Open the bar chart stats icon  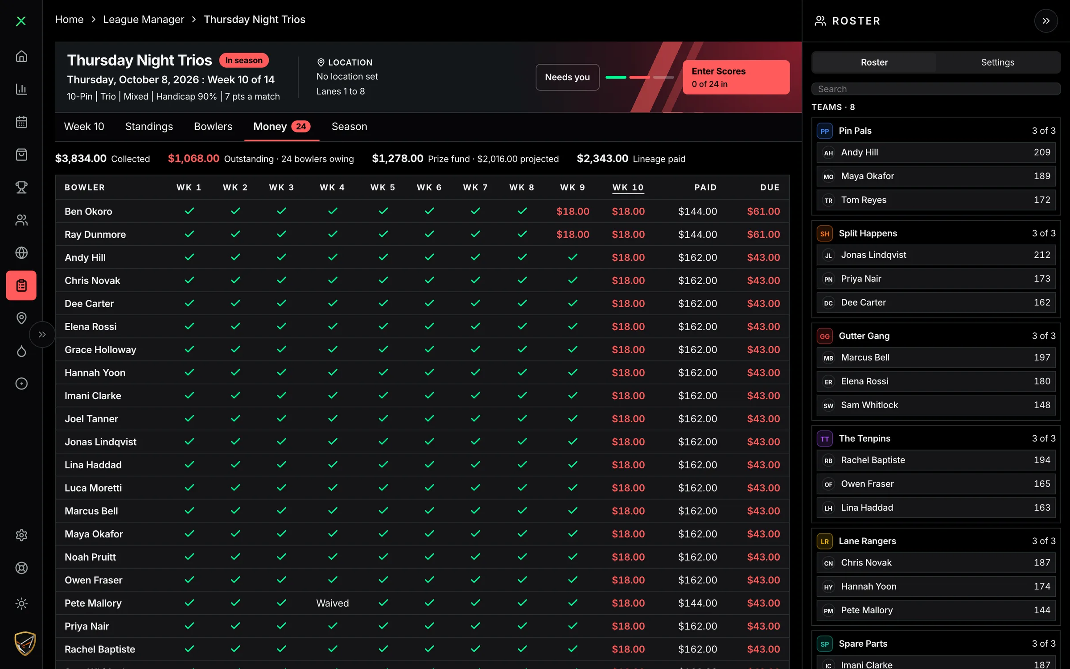pos(21,89)
